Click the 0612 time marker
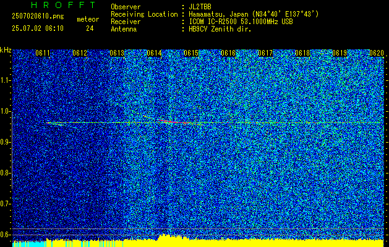The height and width of the screenshot is (247, 389). tap(80, 53)
